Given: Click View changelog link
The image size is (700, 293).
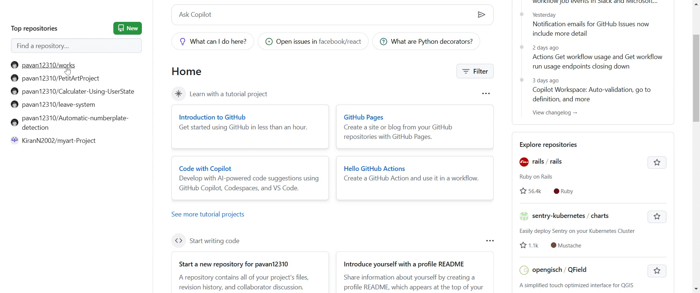Looking at the screenshot, I should click(555, 113).
